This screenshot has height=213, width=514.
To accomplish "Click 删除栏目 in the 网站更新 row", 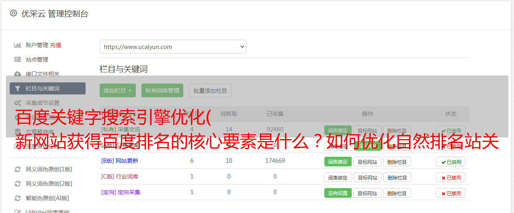I will 397,162.
